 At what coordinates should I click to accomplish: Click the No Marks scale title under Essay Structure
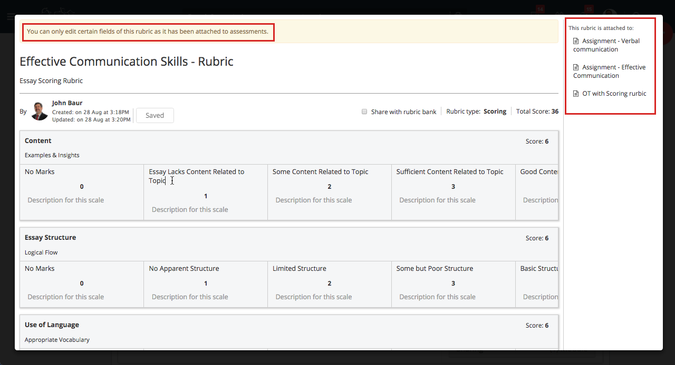(x=40, y=269)
